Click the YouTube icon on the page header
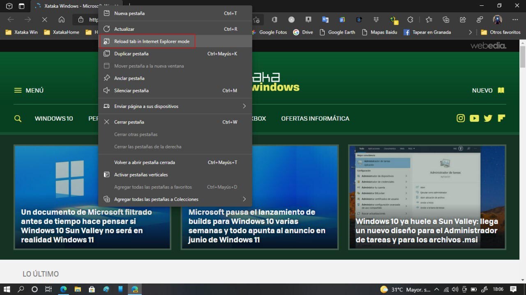Screen dimensions: 526x295 click(474, 118)
